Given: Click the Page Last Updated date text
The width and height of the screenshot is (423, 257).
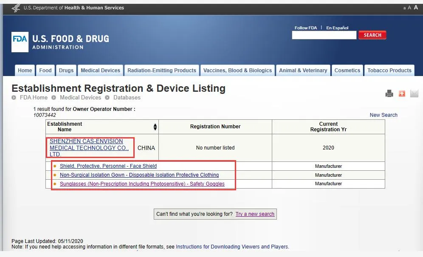Looking at the screenshot, I should [47, 241].
